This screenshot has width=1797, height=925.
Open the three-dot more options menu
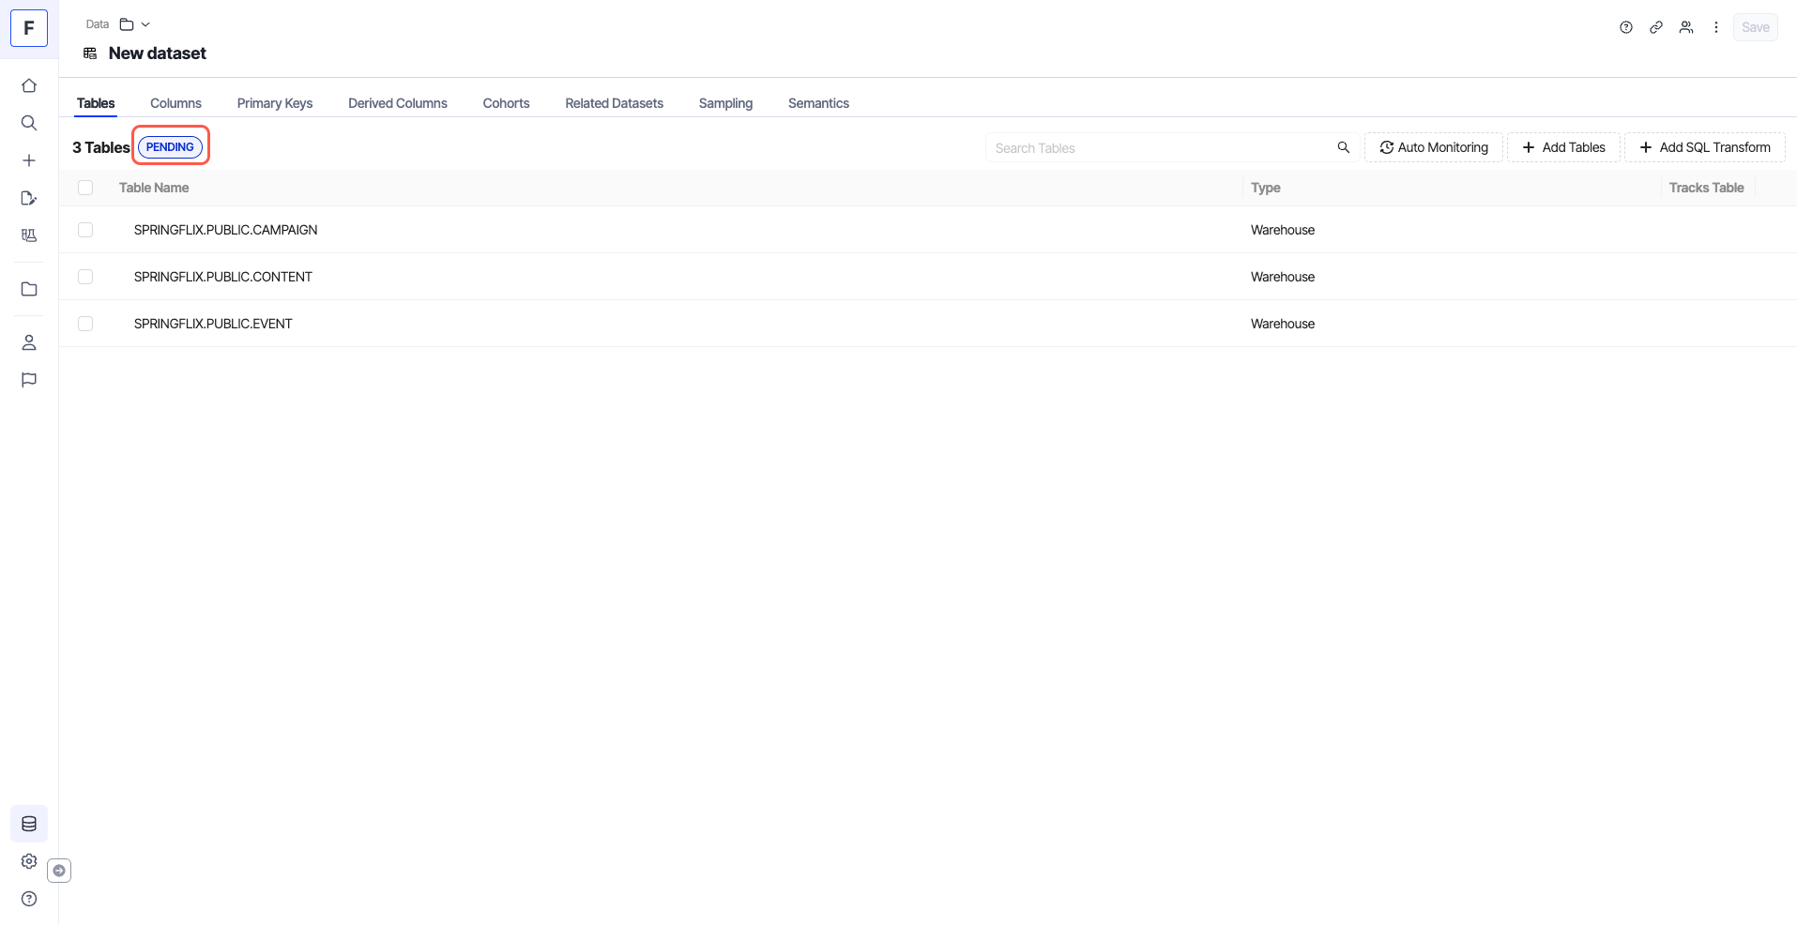[x=1716, y=27]
